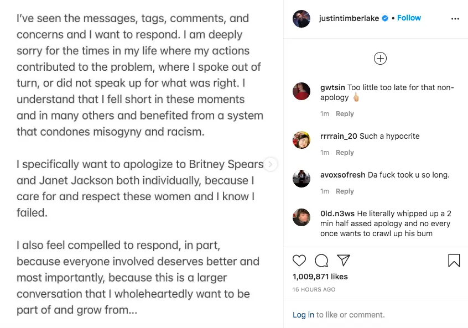Reply to avoxsofresh's comment
468x328 pixels.
345,191
